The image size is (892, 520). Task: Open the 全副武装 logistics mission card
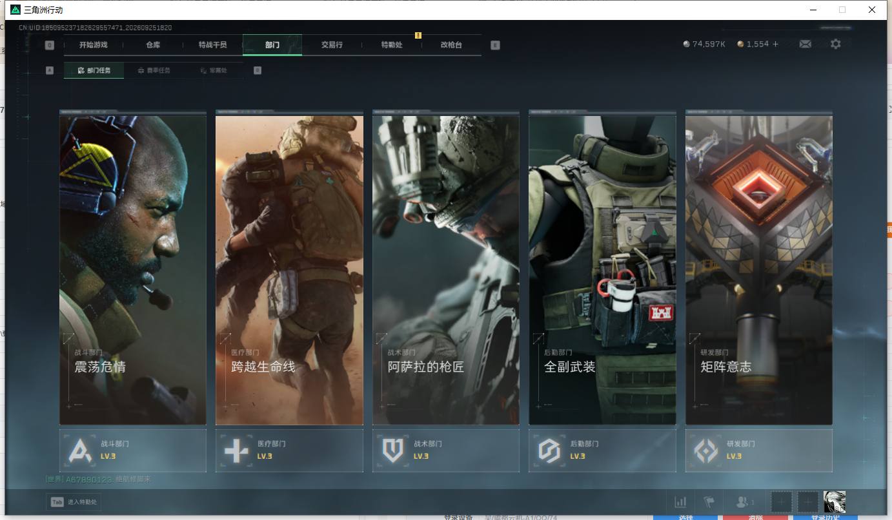pyautogui.click(x=602, y=267)
